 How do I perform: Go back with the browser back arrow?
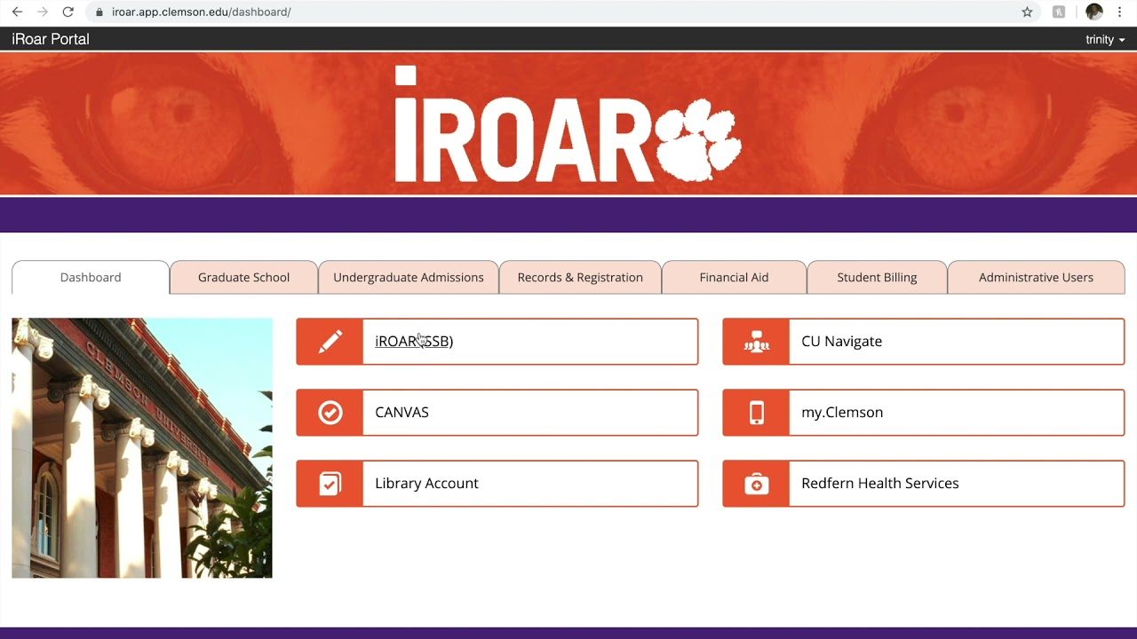click(17, 12)
